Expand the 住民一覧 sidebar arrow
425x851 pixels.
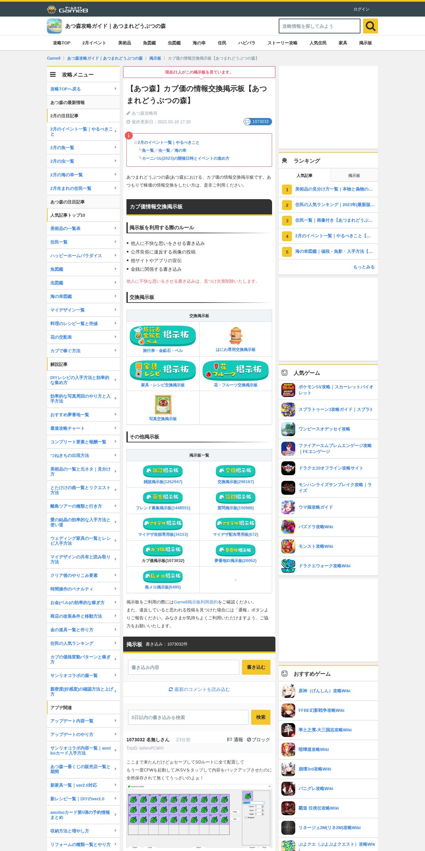116,242
